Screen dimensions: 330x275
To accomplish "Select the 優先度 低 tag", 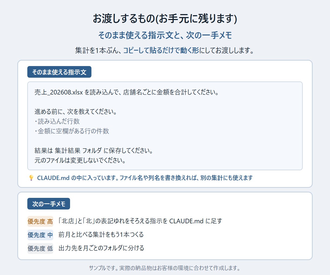I will pos(40,248).
